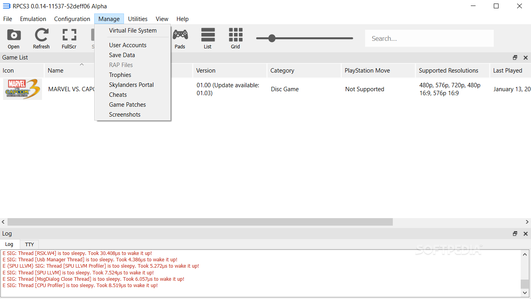531x299 pixels.
Task: Click the [SPU LLVM] 7.524µs log line
Action: (x=78, y=273)
